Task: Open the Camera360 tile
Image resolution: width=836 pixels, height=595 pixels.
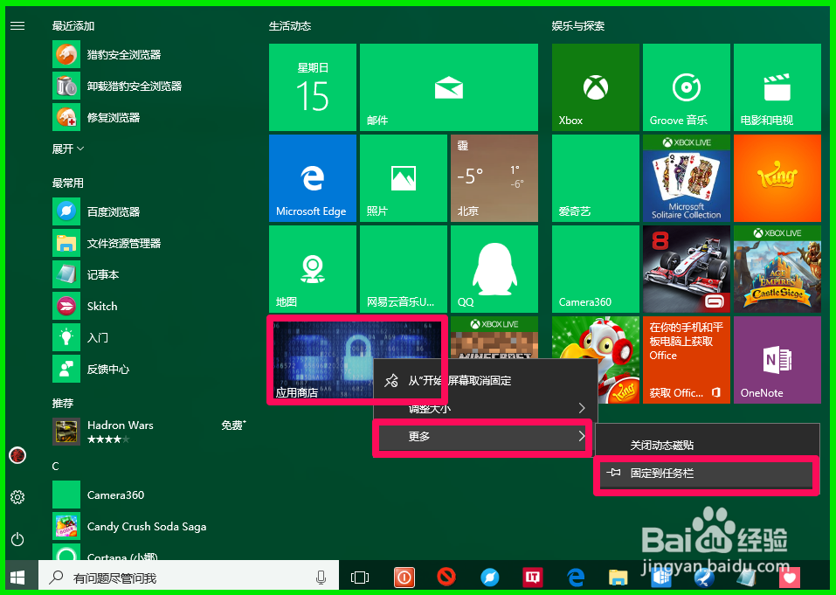Action: (x=596, y=269)
